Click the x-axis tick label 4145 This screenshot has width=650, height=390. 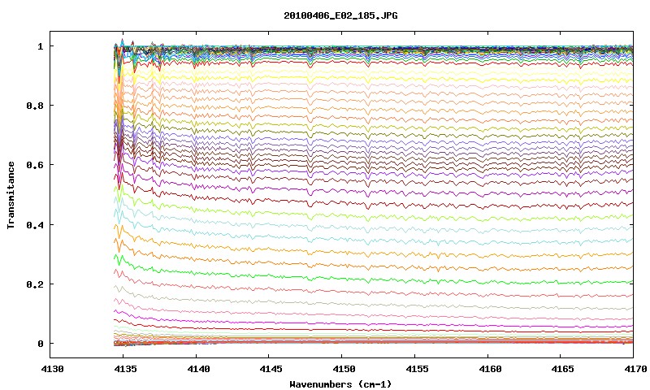coord(271,369)
